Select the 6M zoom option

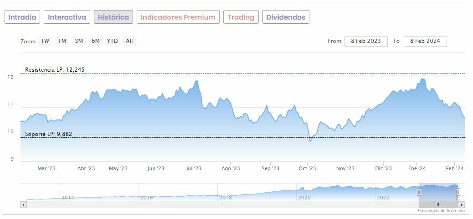click(x=95, y=41)
